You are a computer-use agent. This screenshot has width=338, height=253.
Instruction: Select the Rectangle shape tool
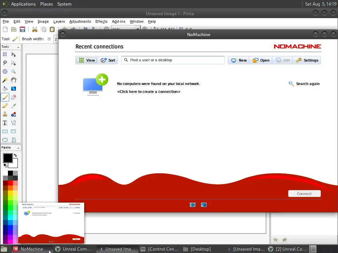pyautogui.click(x=5, y=131)
